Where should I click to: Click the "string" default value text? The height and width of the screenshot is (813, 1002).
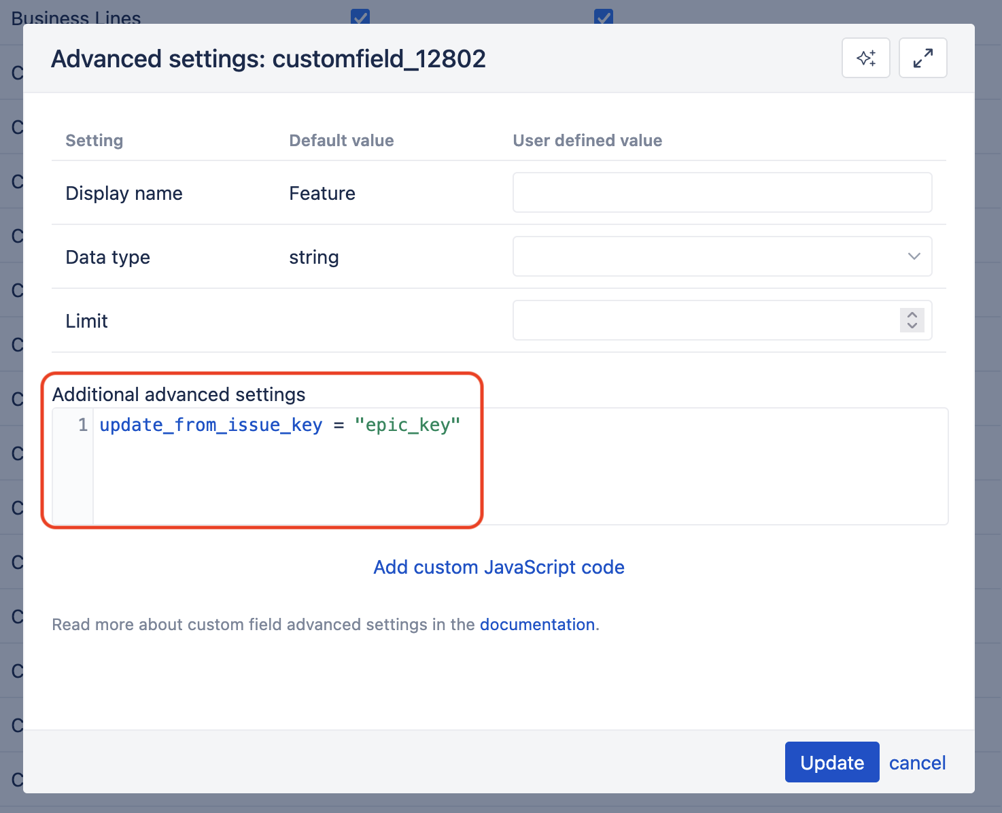314,257
